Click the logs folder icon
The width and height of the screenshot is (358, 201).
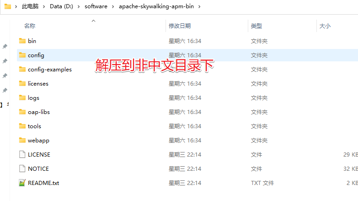(22, 98)
